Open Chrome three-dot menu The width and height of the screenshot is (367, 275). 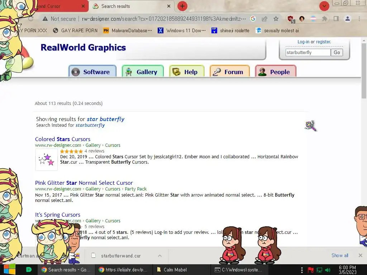pyautogui.click(x=359, y=19)
